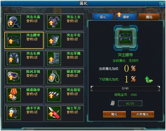The height and width of the screenshot is (131, 166).
Task: Choose the 银质勋章 medal icon
Action: [14, 95]
